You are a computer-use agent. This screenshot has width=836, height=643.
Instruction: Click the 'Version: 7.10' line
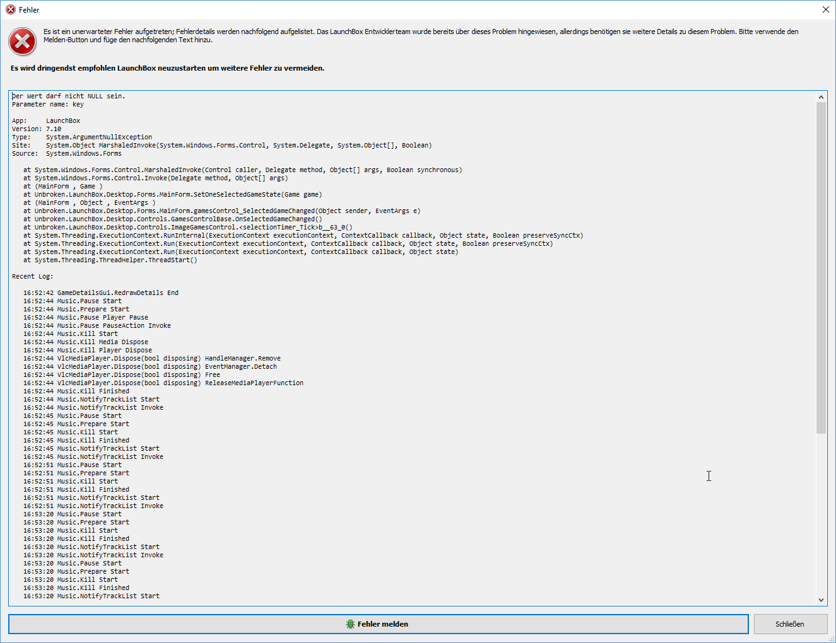37,129
